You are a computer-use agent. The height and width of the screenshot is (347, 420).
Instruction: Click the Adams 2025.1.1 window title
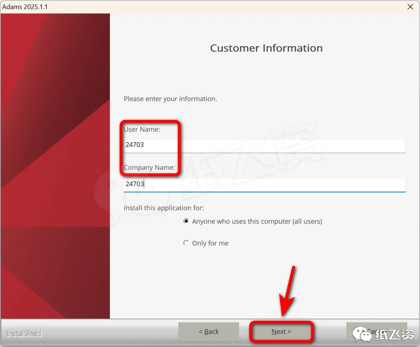tap(25, 7)
